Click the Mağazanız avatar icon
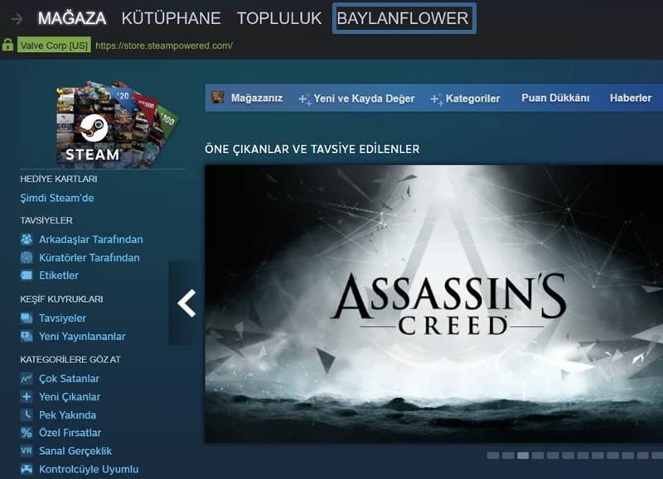The width and height of the screenshot is (663, 479). pyautogui.click(x=218, y=97)
